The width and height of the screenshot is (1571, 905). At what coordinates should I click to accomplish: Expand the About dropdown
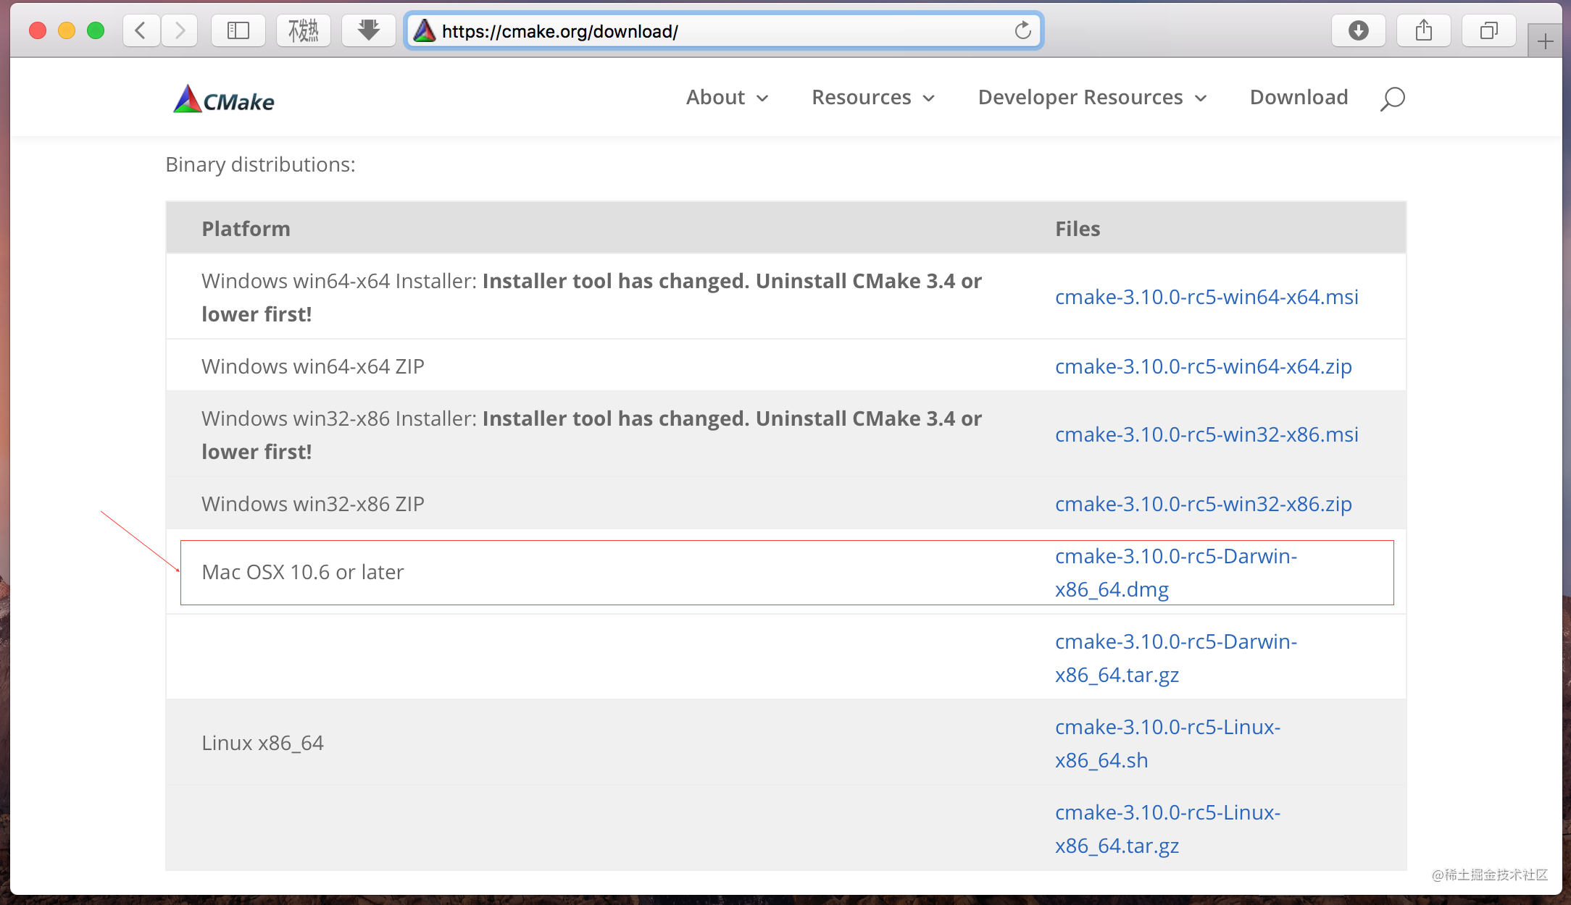tap(727, 98)
